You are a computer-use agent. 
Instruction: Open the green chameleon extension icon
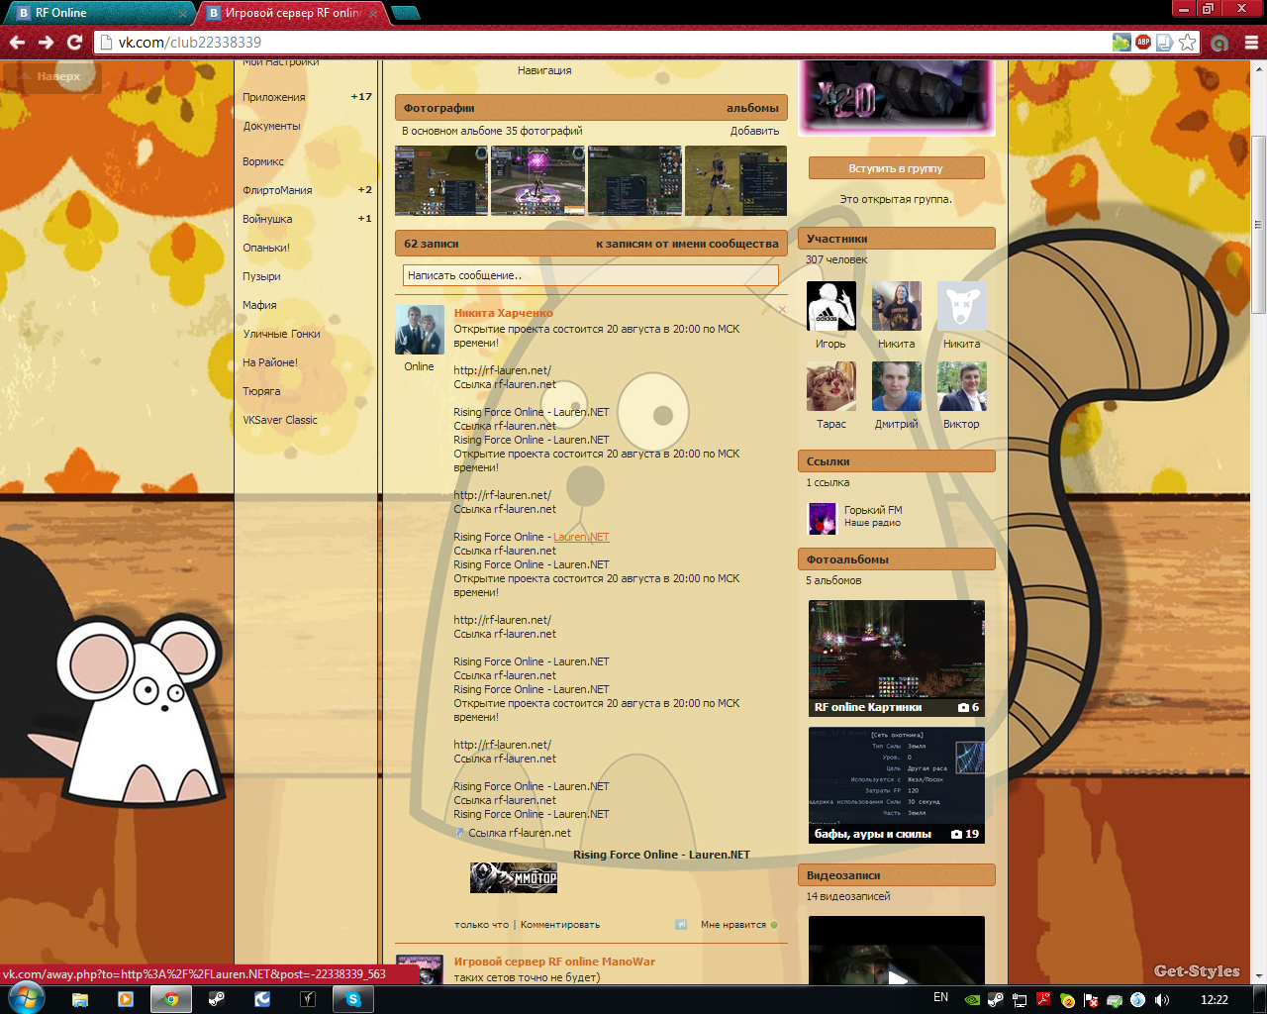tap(1121, 43)
